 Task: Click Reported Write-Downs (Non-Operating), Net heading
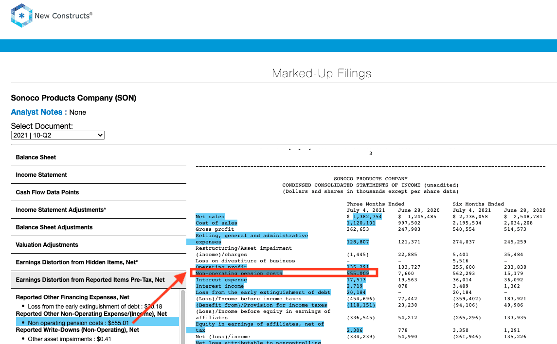(x=77, y=330)
